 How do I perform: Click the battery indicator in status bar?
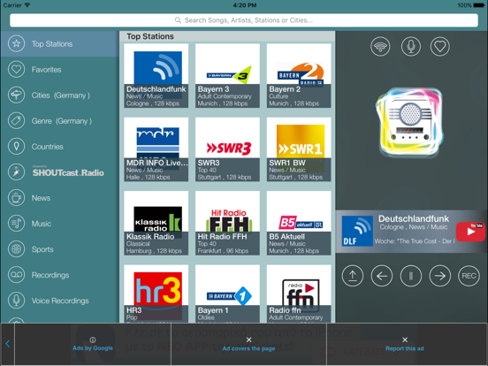[478, 5]
